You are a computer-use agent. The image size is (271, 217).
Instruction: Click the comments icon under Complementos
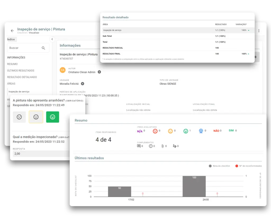tap(139, 146)
